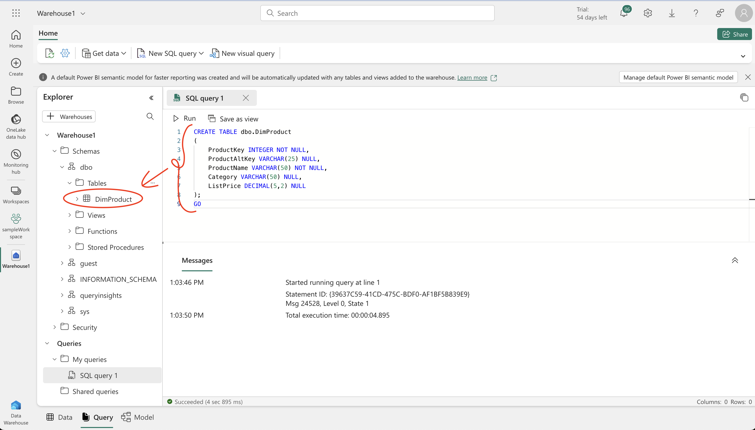Image resolution: width=755 pixels, height=430 pixels.
Task: Open Browse in left sidebar
Action: 16,95
